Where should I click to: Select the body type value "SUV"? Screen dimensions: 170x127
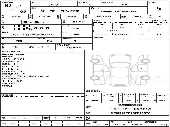[125, 4]
